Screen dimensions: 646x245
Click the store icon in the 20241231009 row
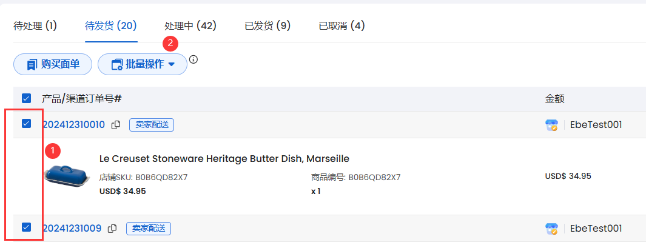(x=551, y=229)
